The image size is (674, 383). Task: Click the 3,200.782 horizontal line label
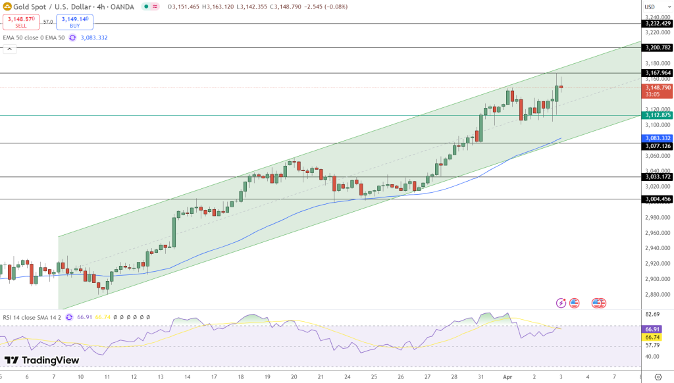click(x=658, y=48)
